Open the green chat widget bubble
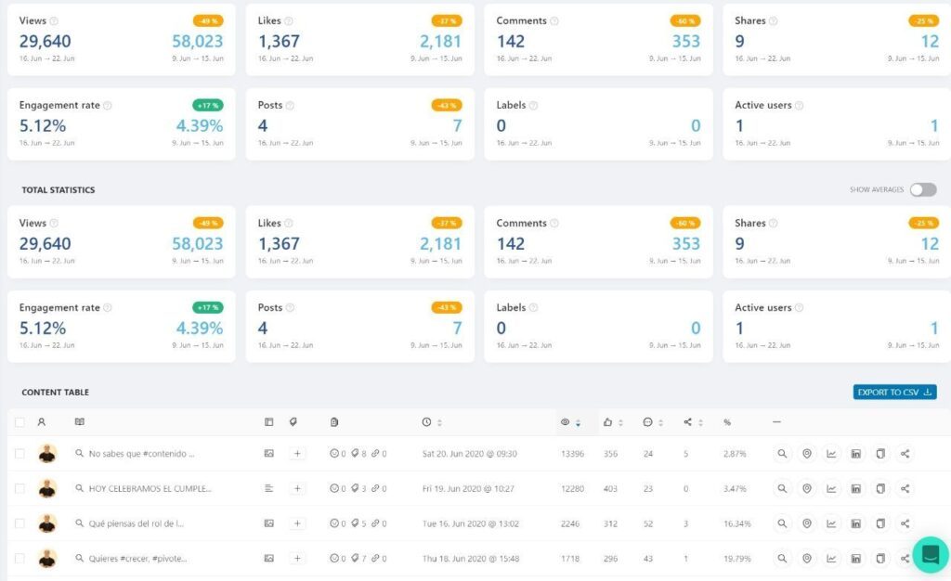This screenshot has width=951, height=581. [x=930, y=554]
